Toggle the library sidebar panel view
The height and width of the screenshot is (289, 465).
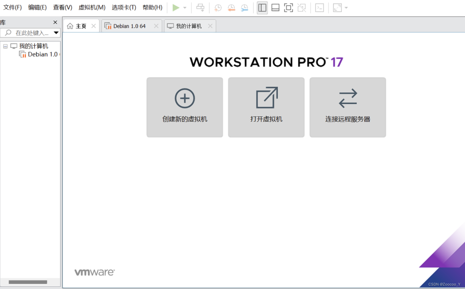point(262,8)
